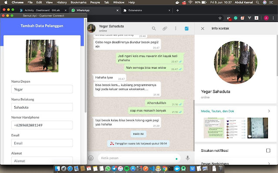Click message "siap mas makasih banyak"
Image resolution: width=278 pixels, height=173 pixels.
point(156,111)
